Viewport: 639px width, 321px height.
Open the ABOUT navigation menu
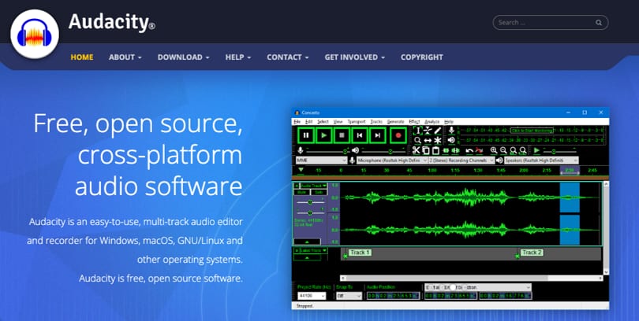click(x=125, y=57)
